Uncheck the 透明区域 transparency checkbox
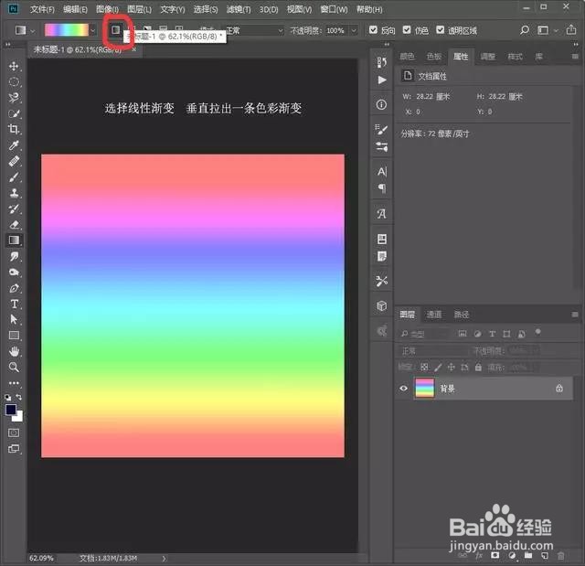Screen dimensions: 585x566 [x=441, y=30]
